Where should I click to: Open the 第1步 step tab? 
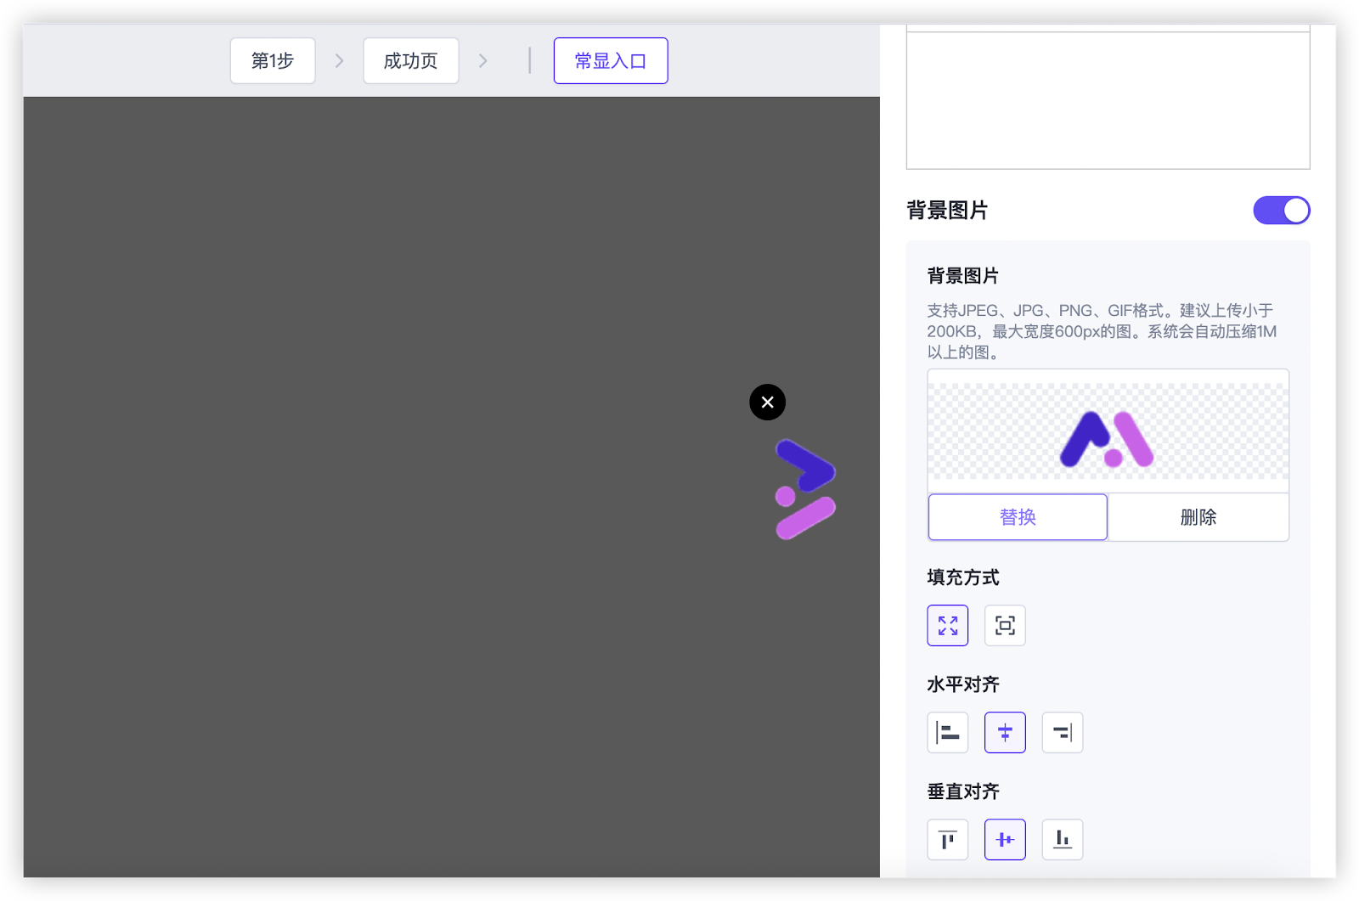(x=273, y=61)
